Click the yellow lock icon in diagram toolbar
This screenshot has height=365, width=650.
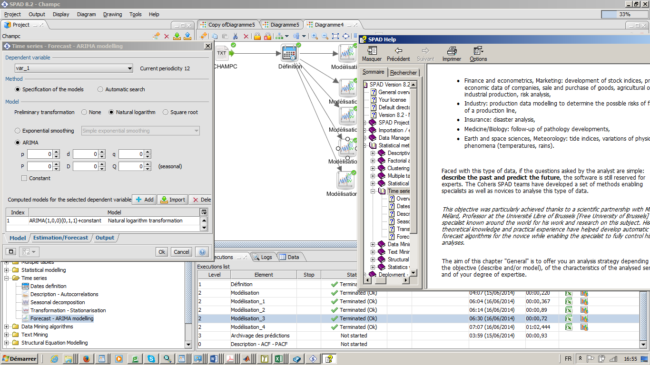(257, 36)
